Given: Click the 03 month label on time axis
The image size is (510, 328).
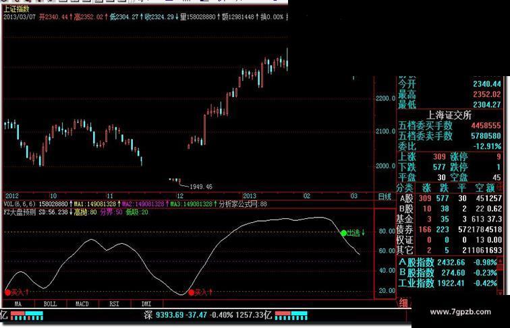Looking at the screenshot, I should pos(354,196).
